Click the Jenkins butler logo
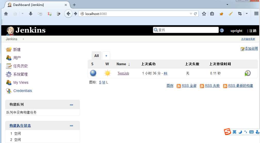This screenshot has width=260, height=143. (x=10, y=31)
